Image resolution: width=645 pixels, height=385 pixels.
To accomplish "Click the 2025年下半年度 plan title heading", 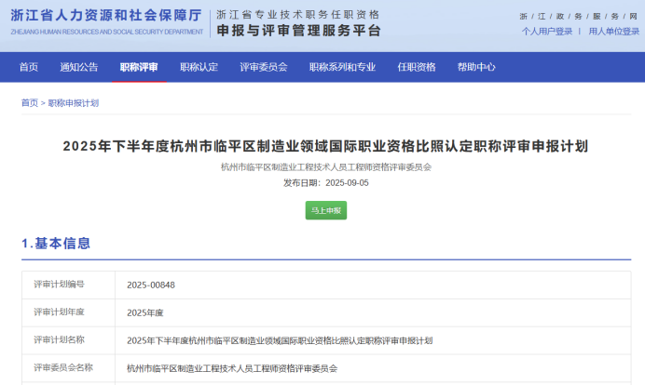I will (x=325, y=146).
